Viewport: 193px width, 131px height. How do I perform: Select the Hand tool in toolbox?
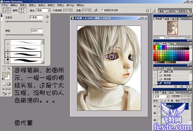[4, 68]
